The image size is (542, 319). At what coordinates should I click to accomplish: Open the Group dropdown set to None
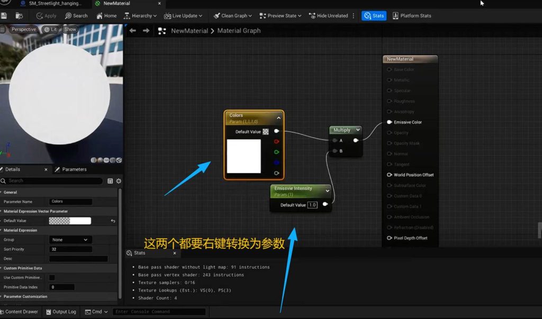pyautogui.click(x=70, y=240)
